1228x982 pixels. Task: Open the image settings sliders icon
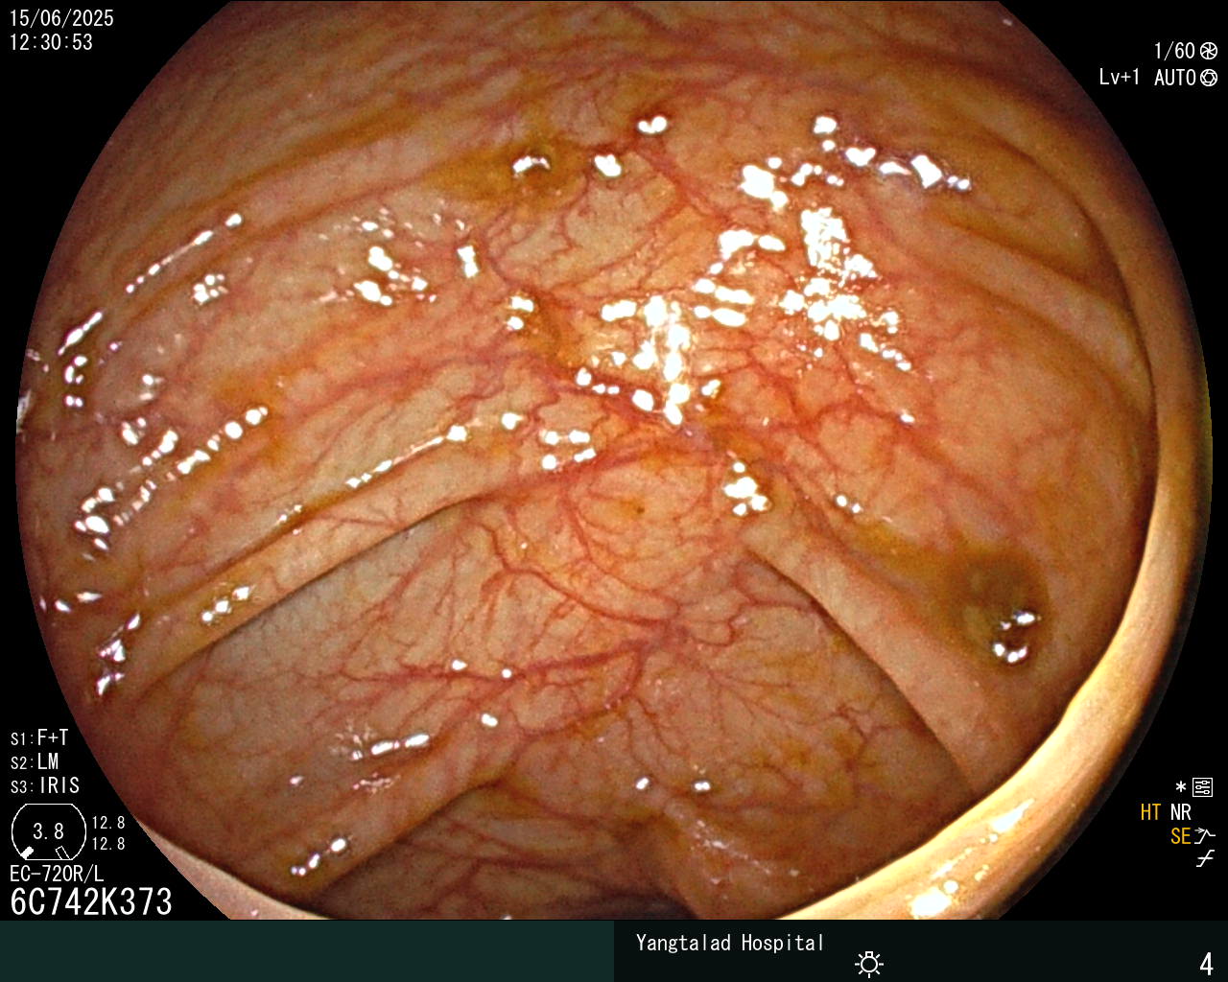coord(1203,788)
